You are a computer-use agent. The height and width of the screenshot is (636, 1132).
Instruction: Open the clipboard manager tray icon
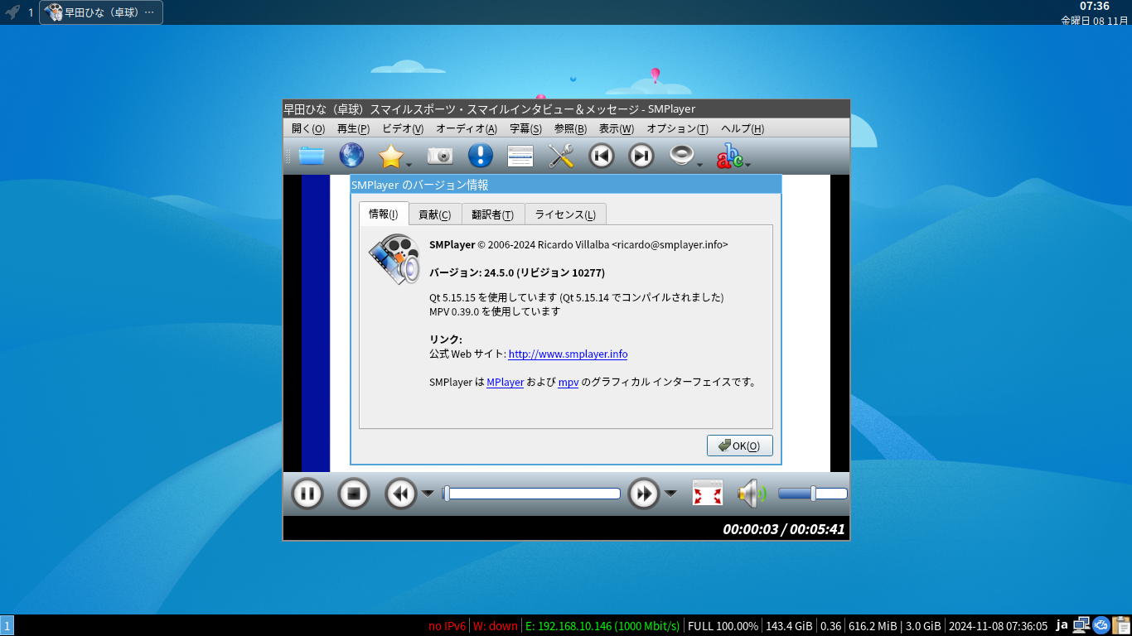pyautogui.click(x=1121, y=625)
